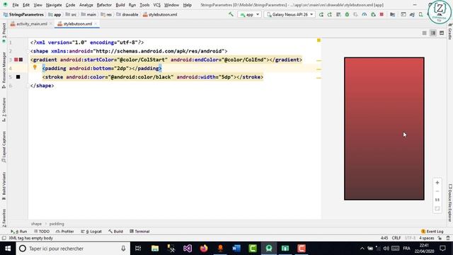Open the Build Variants side tab
This screenshot has width=453, height=255.
4,186
